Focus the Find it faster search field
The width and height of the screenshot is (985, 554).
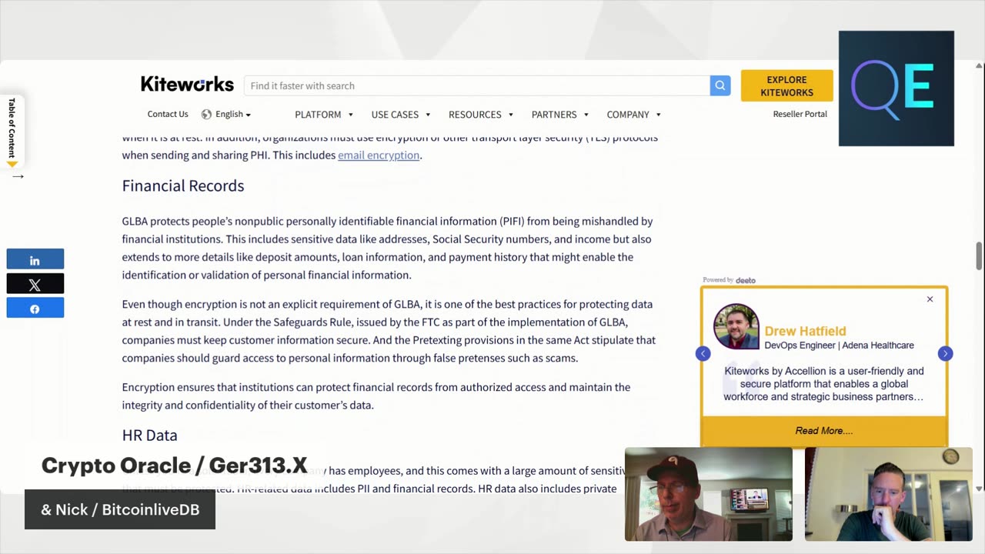477,85
